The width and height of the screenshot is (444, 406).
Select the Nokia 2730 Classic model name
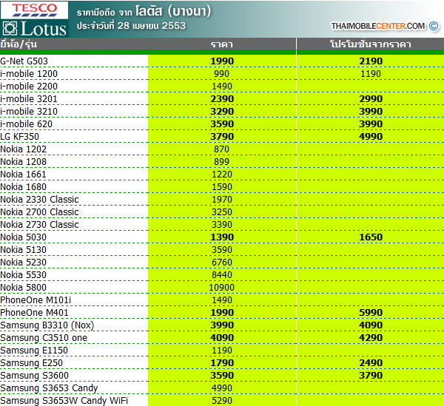pos(39,225)
